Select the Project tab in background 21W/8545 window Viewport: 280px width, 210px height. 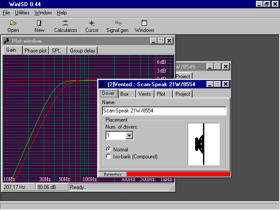point(183,76)
